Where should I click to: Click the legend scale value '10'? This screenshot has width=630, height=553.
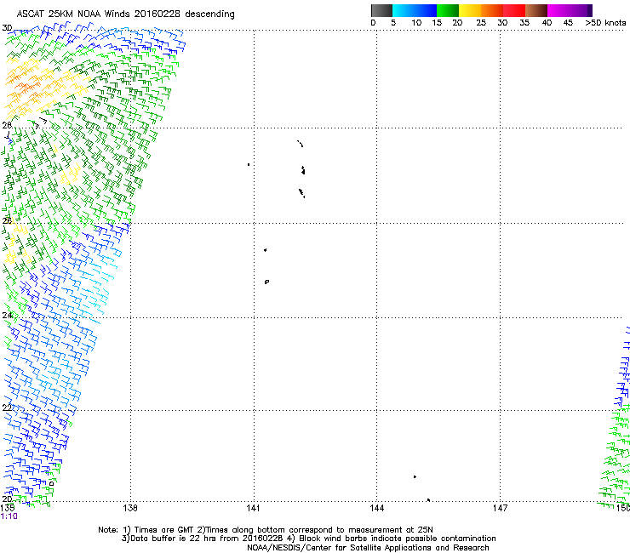(416, 23)
